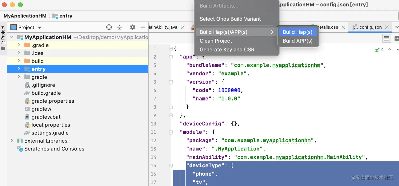Open build.gradle file
399x186 pixels.
(46, 93)
